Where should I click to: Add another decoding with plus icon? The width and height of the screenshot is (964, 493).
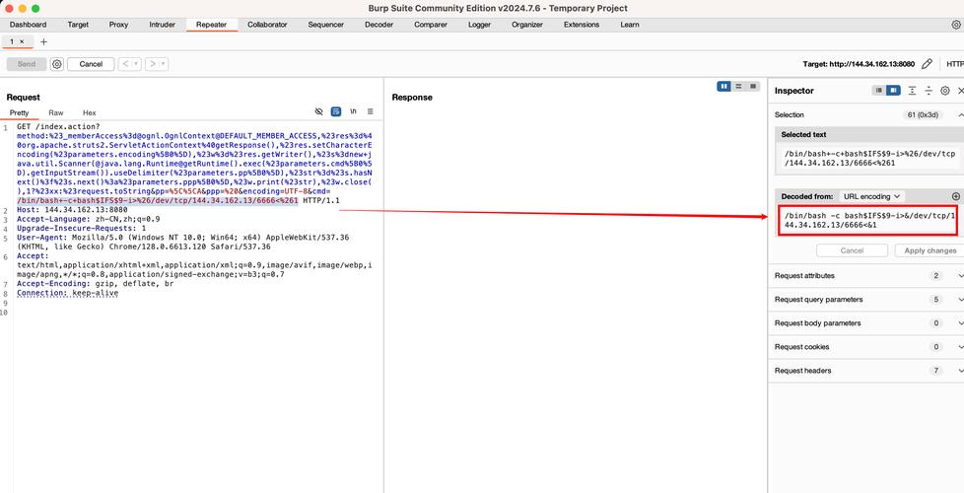[x=955, y=196]
